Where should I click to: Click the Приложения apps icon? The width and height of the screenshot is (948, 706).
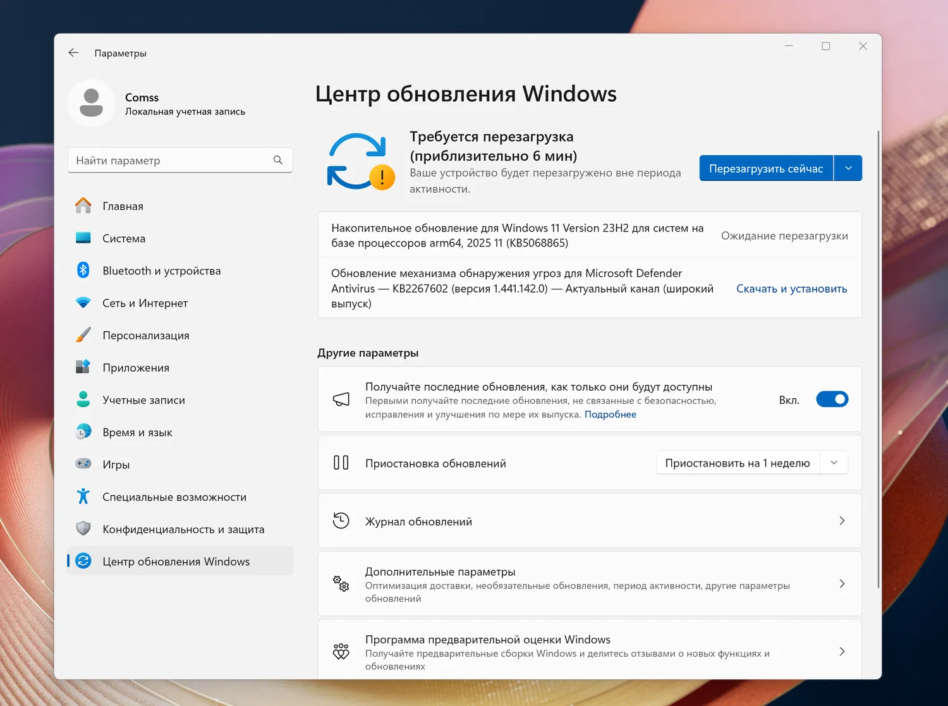[83, 367]
